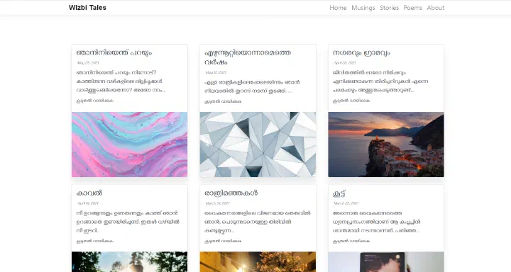Open the About page
511x272 pixels.
pyautogui.click(x=435, y=8)
